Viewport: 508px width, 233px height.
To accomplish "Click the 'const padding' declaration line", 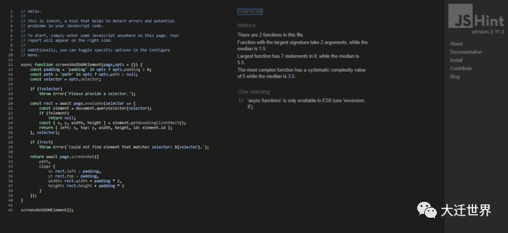I will [x=91, y=69].
